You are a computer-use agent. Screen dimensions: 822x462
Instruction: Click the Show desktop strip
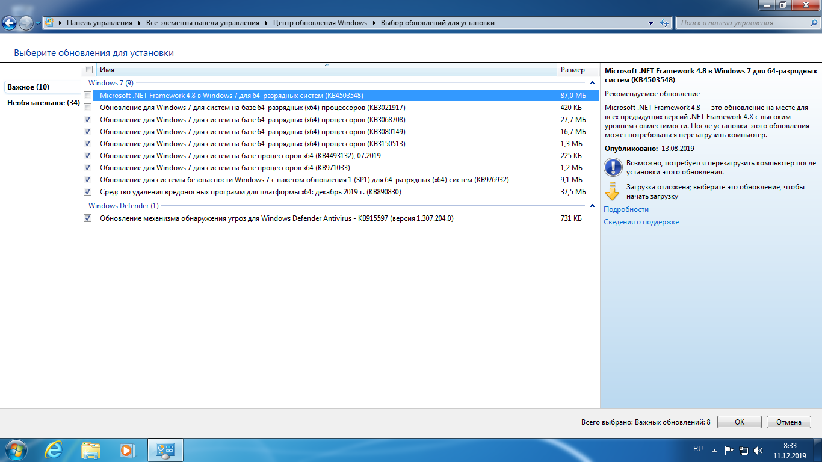(x=818, y=450)
